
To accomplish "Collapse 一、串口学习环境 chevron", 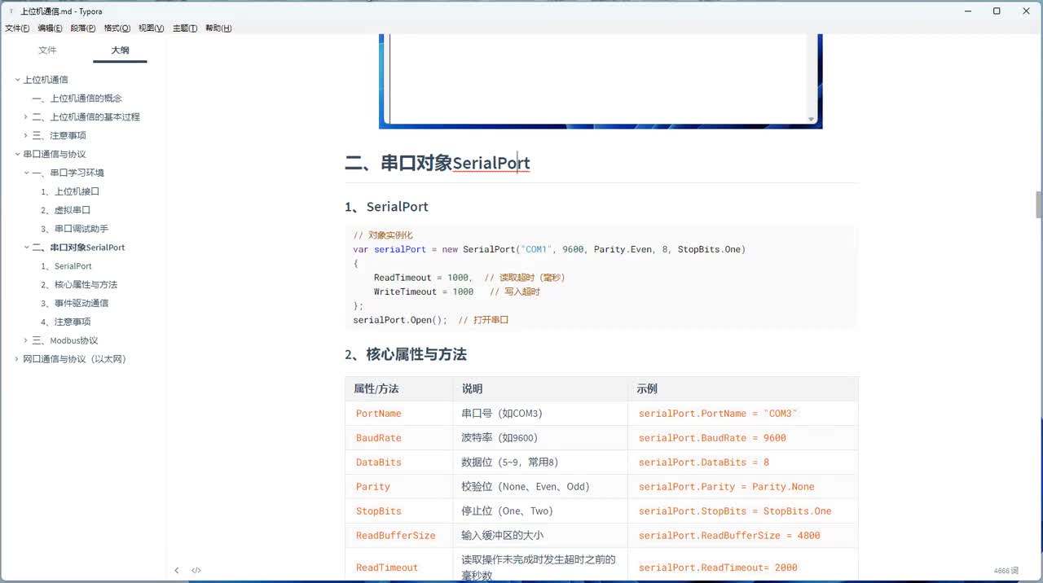I will (26, 173).
